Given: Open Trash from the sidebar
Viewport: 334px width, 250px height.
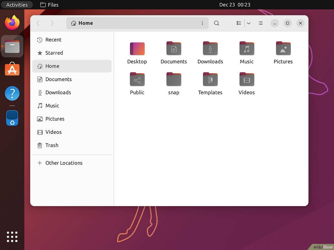Looking at the screenshot, I should (x=52, y=145).
